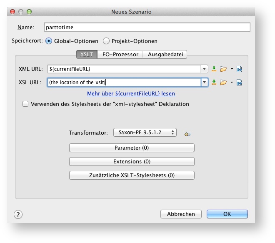This screenshot has height=243, width=275.
Task: Select Projekt-Optionen radio button
Action: tap(106, 41)
